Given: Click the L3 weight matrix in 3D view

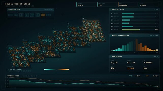Looking at the screenshot, I should pos(49,47).
